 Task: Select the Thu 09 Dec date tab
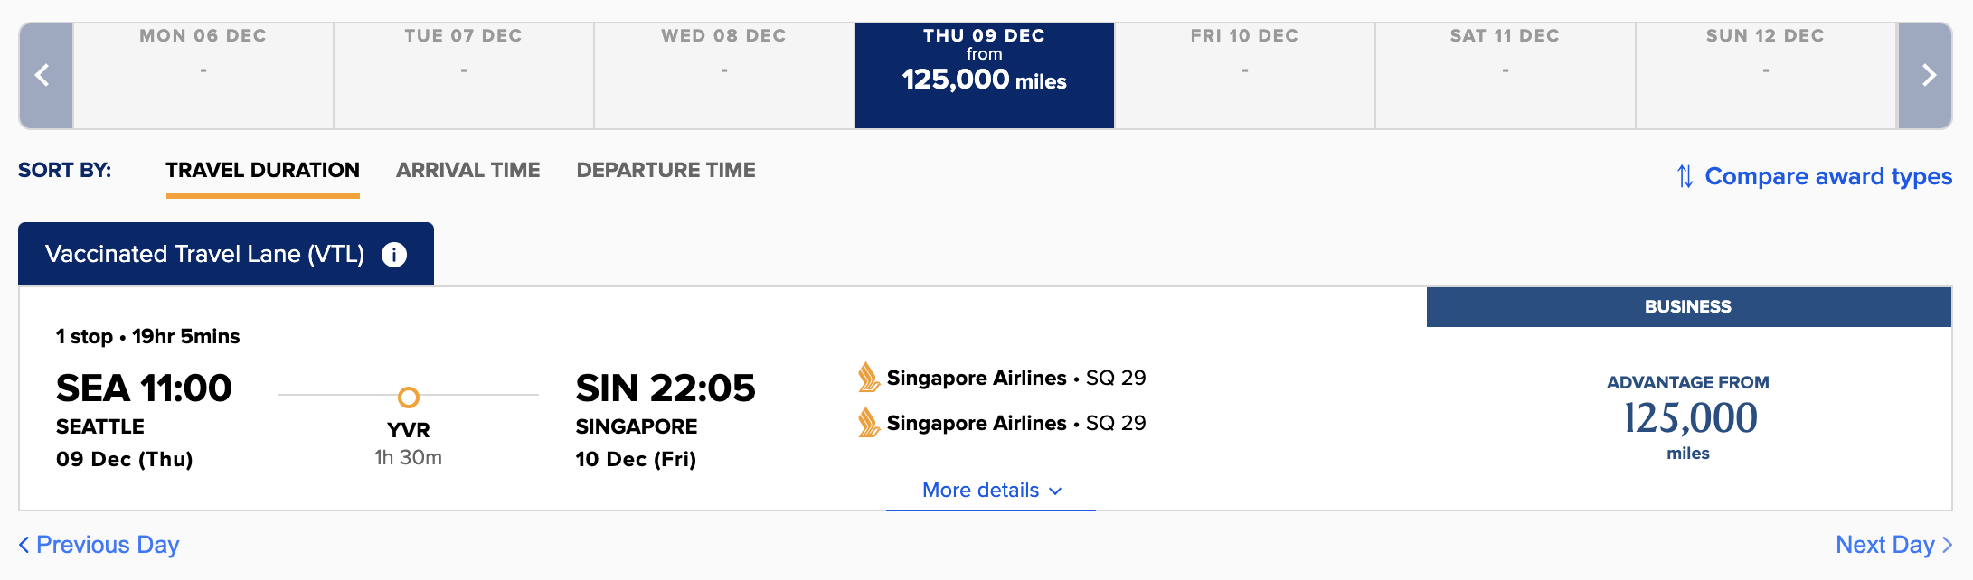pos(984,75)
